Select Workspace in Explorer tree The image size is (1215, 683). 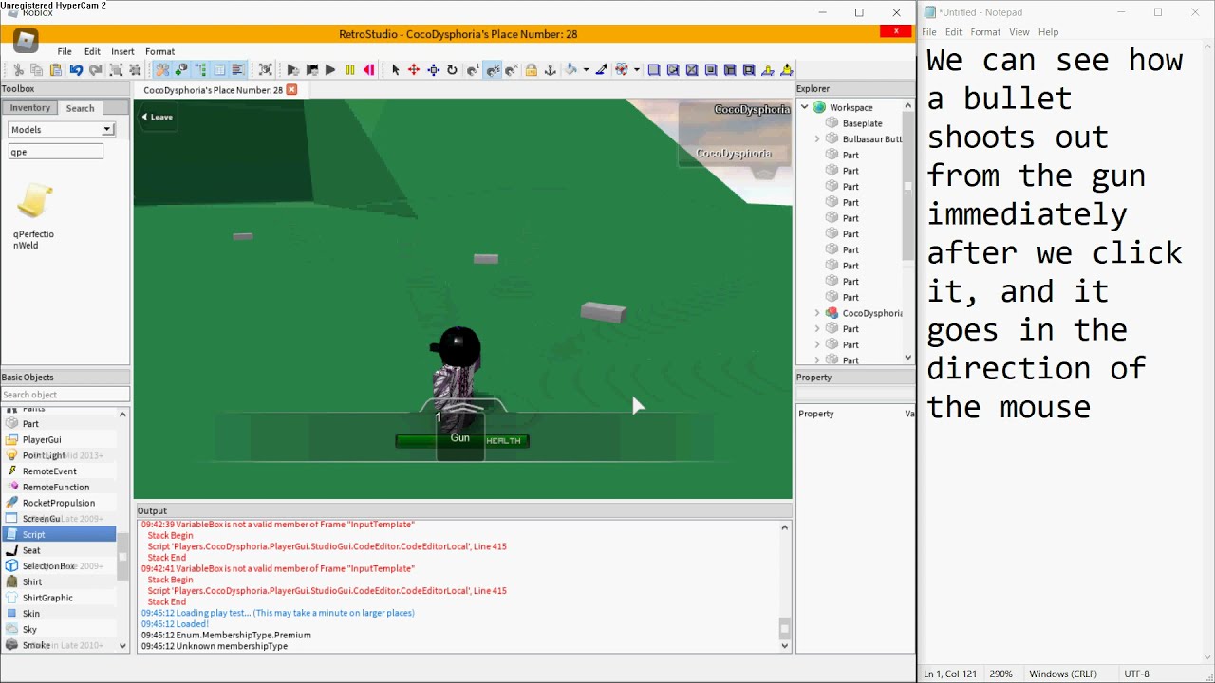850,107
